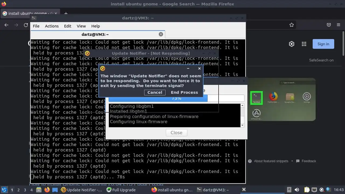Click the terminal window title icon
This screenshot has height=194, width=345.
coord(34,18)
